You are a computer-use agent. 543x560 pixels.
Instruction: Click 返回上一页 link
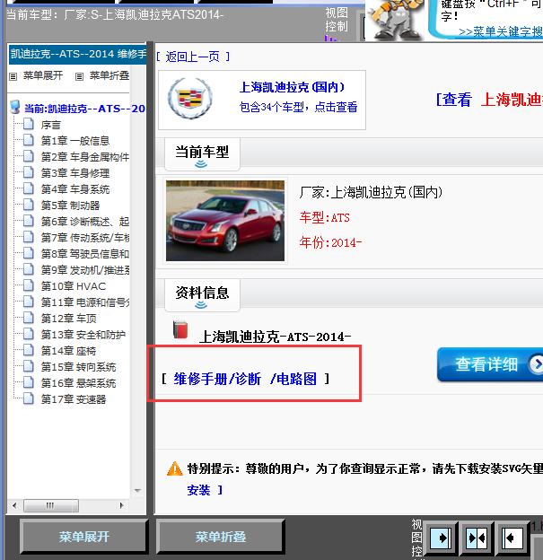(193, 57)
